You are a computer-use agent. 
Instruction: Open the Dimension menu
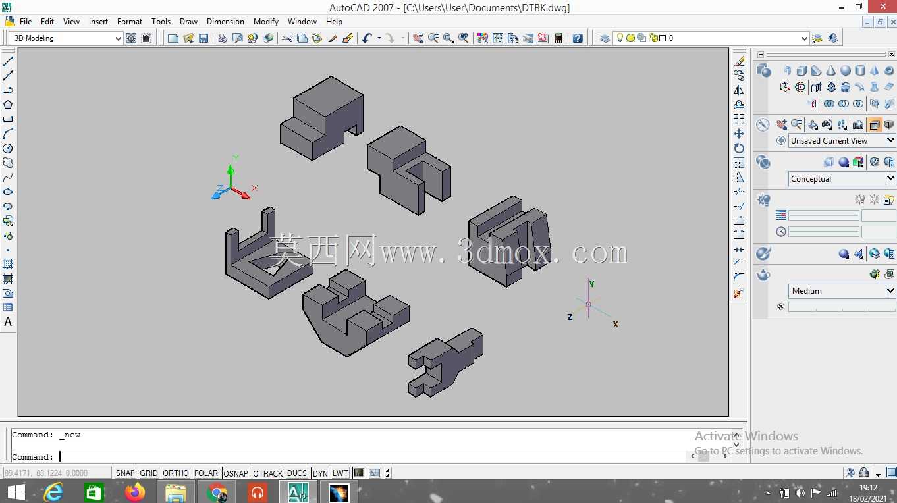pyautogui.click(x=225, y=21)
